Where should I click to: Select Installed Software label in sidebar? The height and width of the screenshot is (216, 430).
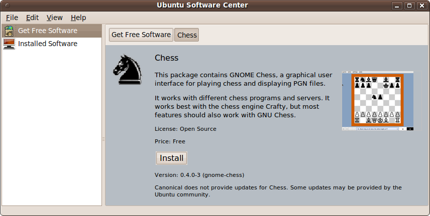click(x=48, y=44)
